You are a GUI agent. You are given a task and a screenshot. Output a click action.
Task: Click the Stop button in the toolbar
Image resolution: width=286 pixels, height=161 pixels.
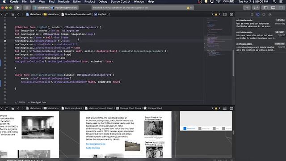coord(27,8)
